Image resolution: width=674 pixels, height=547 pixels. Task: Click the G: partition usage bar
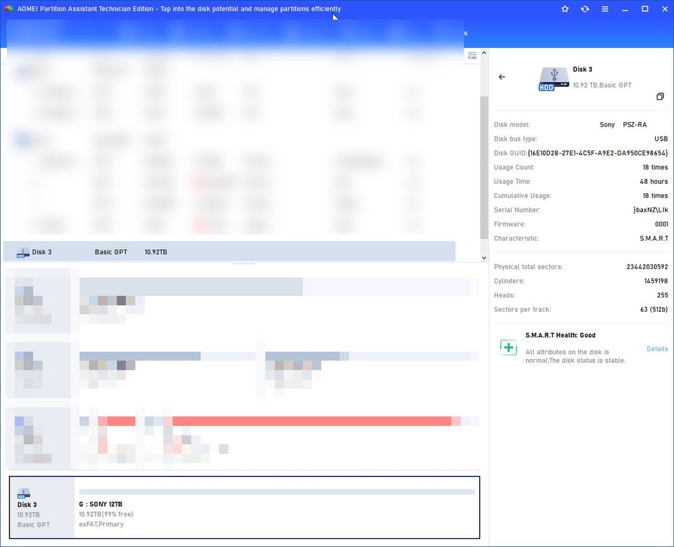[x=276, y=492]
